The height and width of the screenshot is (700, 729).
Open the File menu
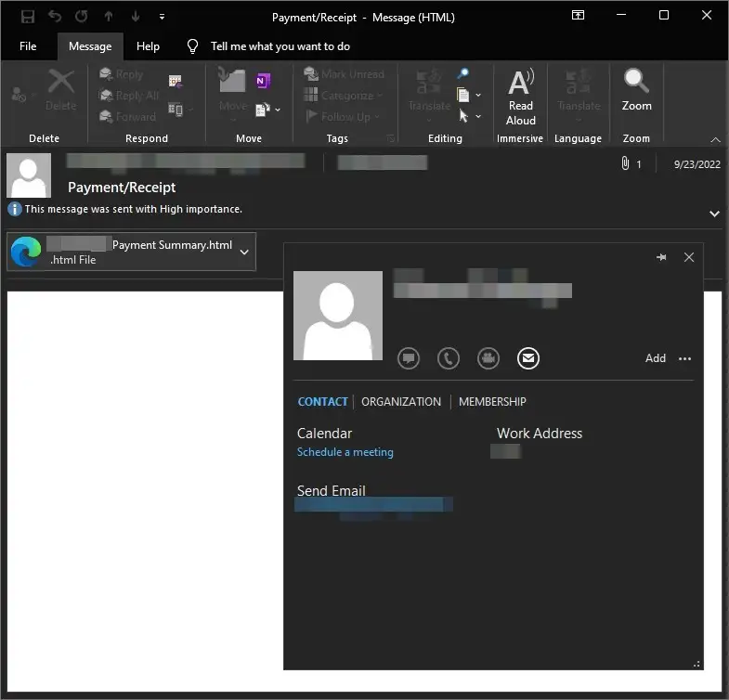pyautogui.click(x=28, y=46)
